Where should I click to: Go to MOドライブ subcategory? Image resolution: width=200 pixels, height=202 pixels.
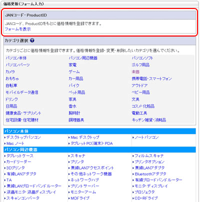coord(80,198)
